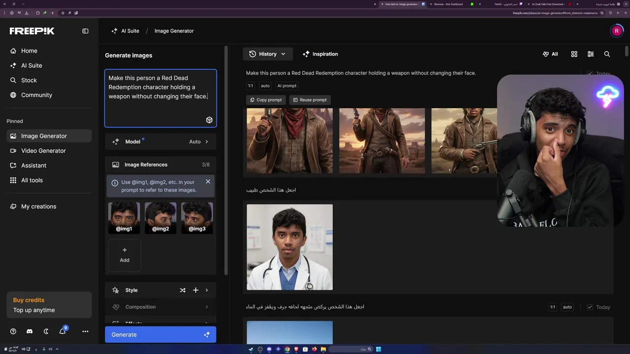Switch to the Inspiration tab
Viewport: 630px width, 354px height.
coord(320,54)
